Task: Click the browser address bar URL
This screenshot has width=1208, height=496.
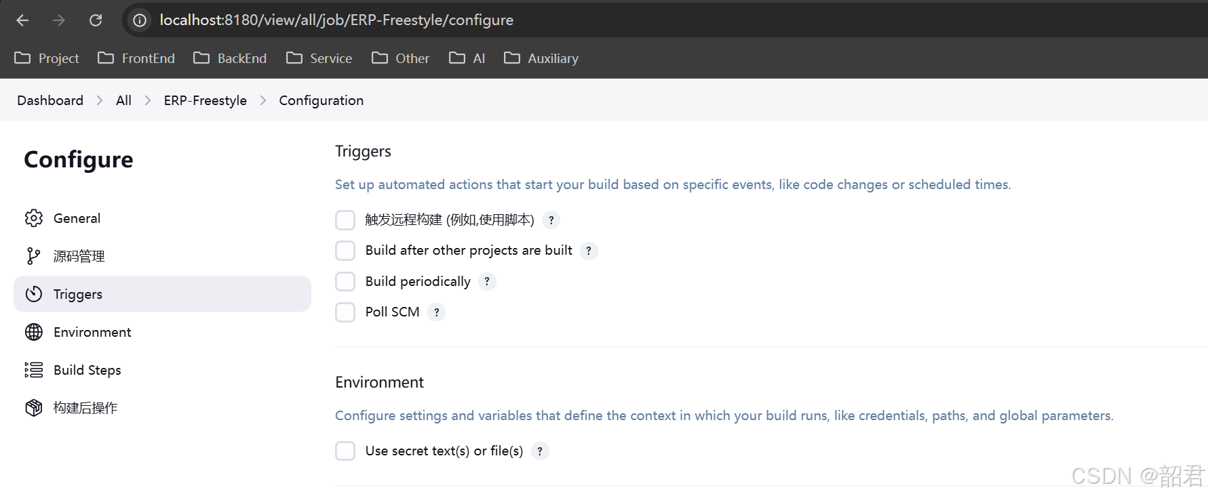Action: (x=336, y=20)
